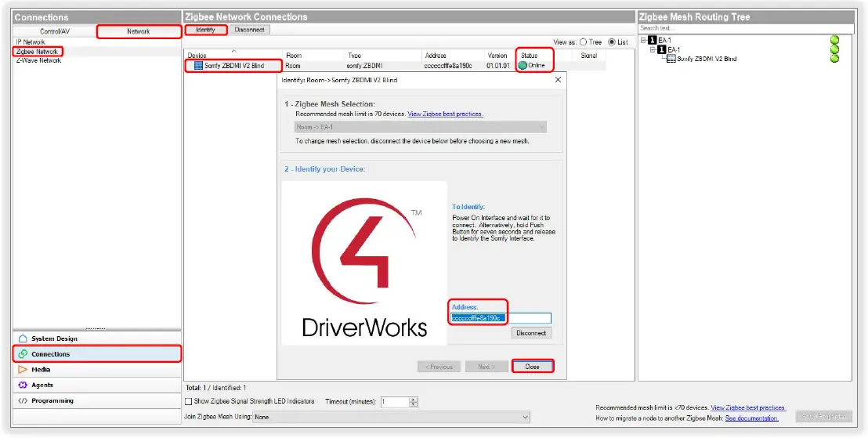Viewport: 868px width, 438px height.
Task: Open View Zigbee best practices link in dialog
Action: pyautogui.click(x=446, y=114)
